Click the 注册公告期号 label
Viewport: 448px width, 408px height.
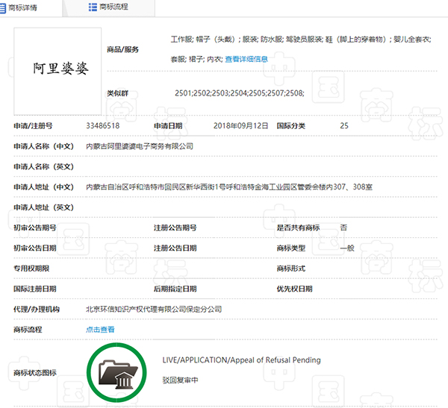(x=175, y=227)
